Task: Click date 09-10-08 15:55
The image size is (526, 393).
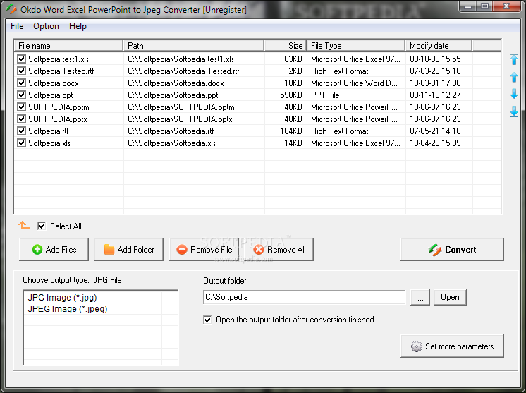Action: (435, 59)
